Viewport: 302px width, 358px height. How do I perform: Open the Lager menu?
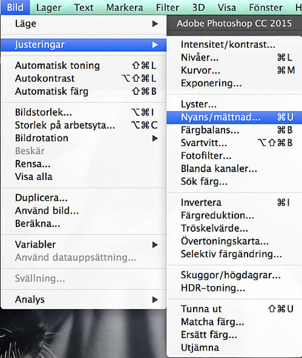(49, 8)
